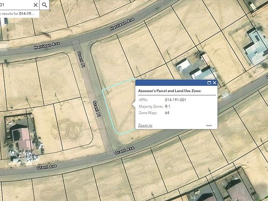This screenshot has height=201, width=268.
Task: Select the search results suggestion row
Action: [19, 13]
